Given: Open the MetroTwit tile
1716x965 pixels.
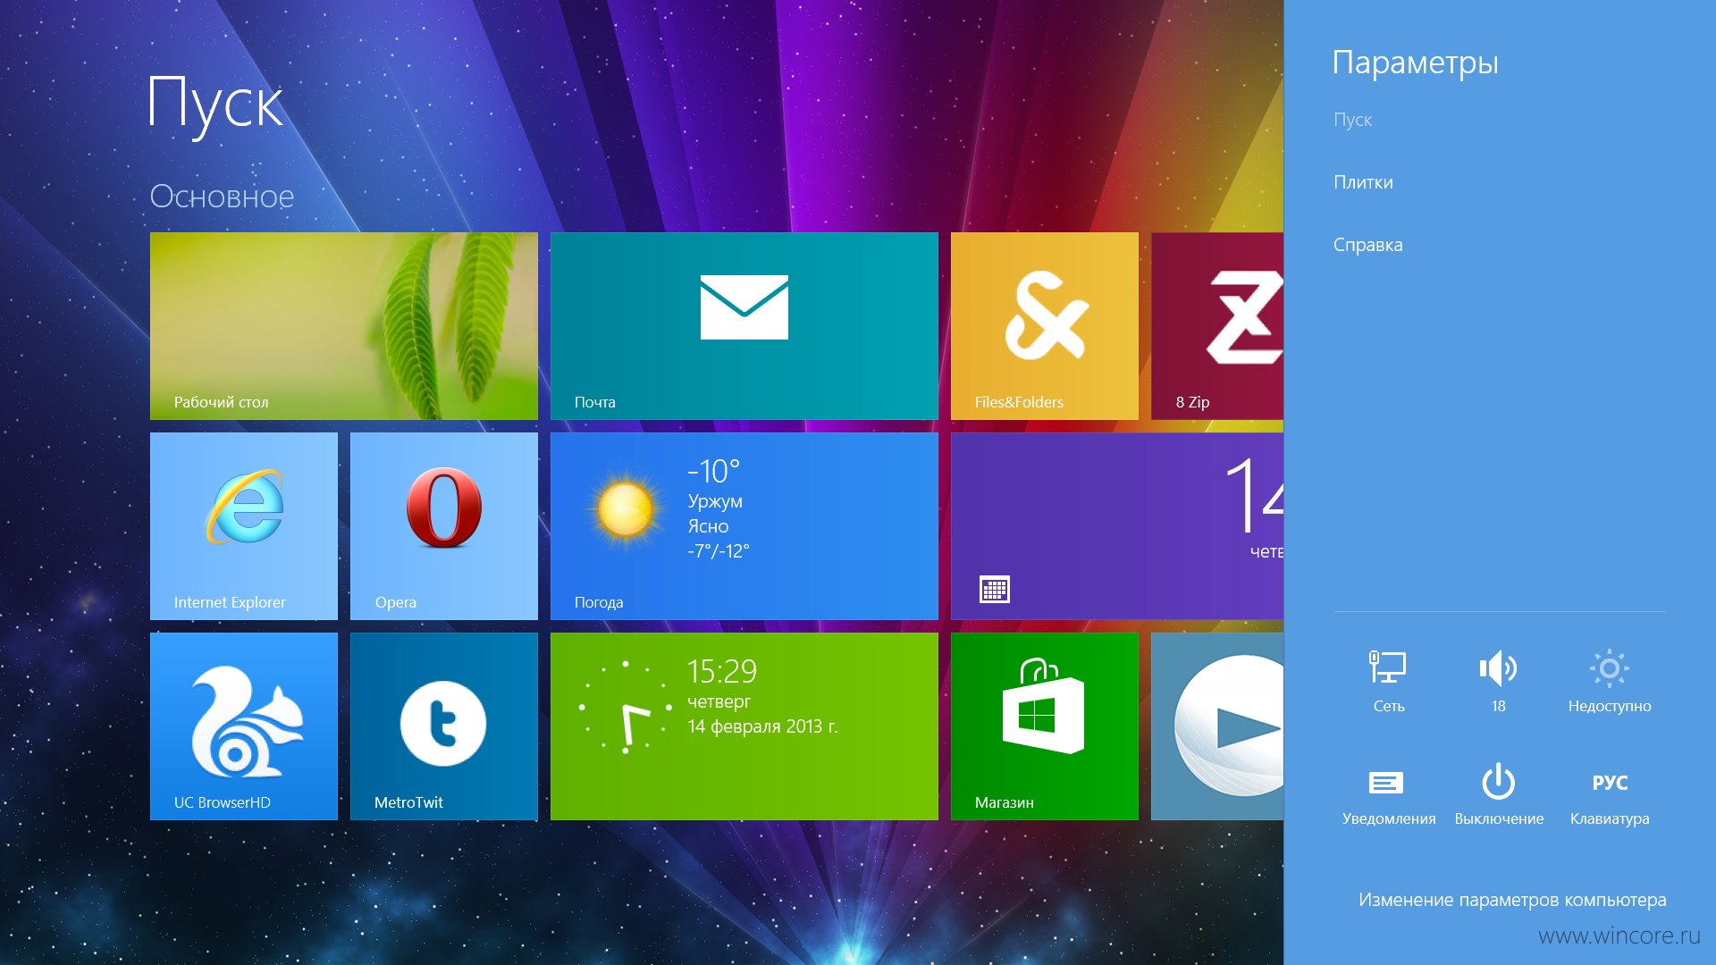Looking at the screenshot, I should (444, 726).
